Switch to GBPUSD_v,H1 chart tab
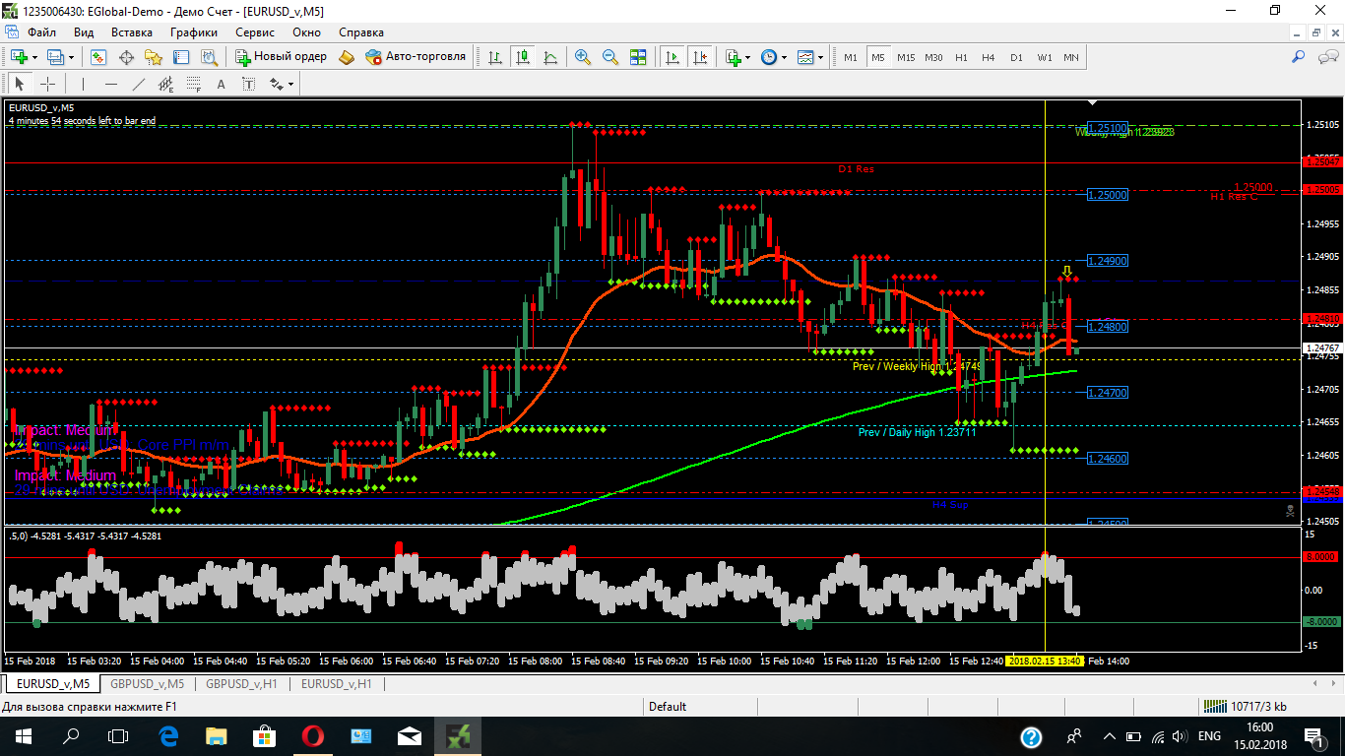The width and height of the screenshot is (1345, 756). tap(241, 683)
